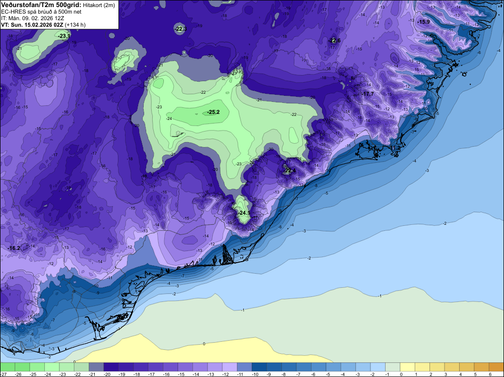Select the -22 legend color swatch
This screenshot has height=377, width=504.
point(81,367)
